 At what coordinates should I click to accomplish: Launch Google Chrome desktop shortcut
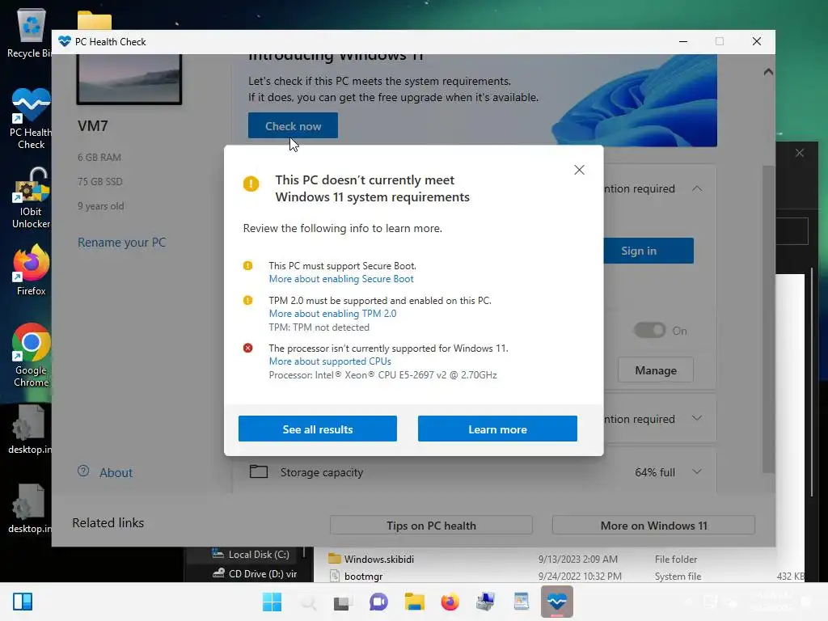pos(31,356)
